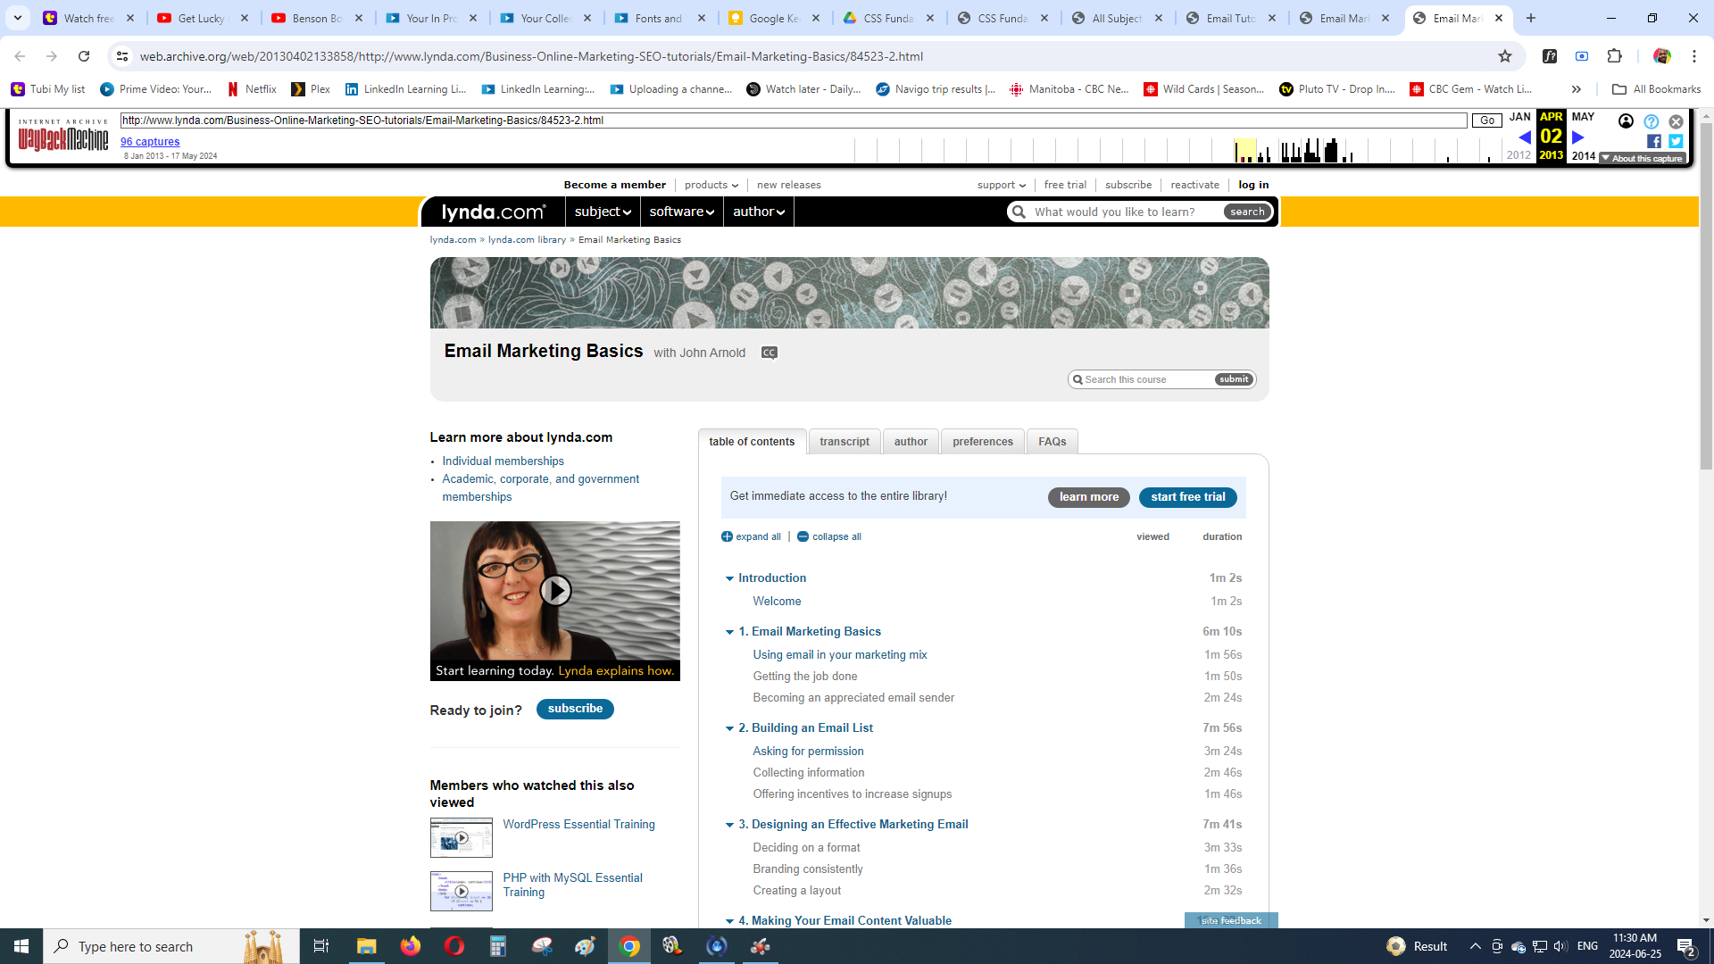Click the closed captions CC icon
The image size is (1714, 964).
[x=769, y=353]
